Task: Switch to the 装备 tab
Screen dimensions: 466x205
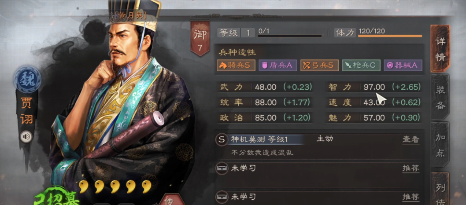Action: (440, 98)
